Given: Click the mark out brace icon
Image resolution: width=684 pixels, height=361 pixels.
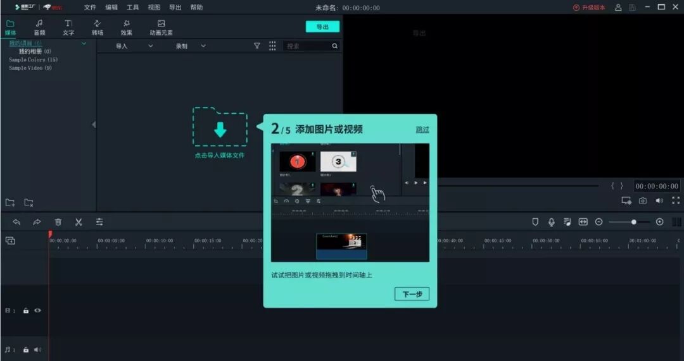Looking at the screenshot, I should [622, 186].
